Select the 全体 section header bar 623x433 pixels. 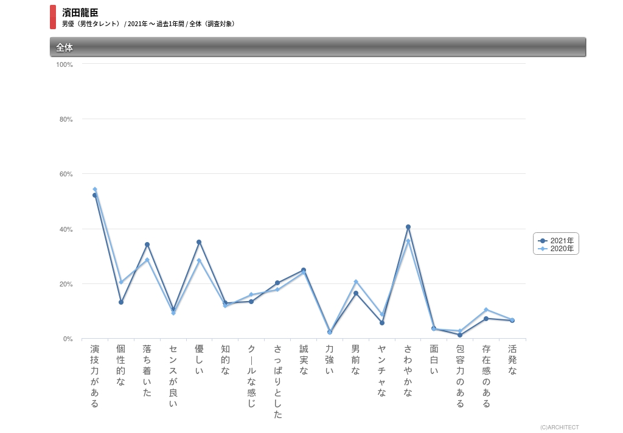pyautogui.click(x=318, y=47)
